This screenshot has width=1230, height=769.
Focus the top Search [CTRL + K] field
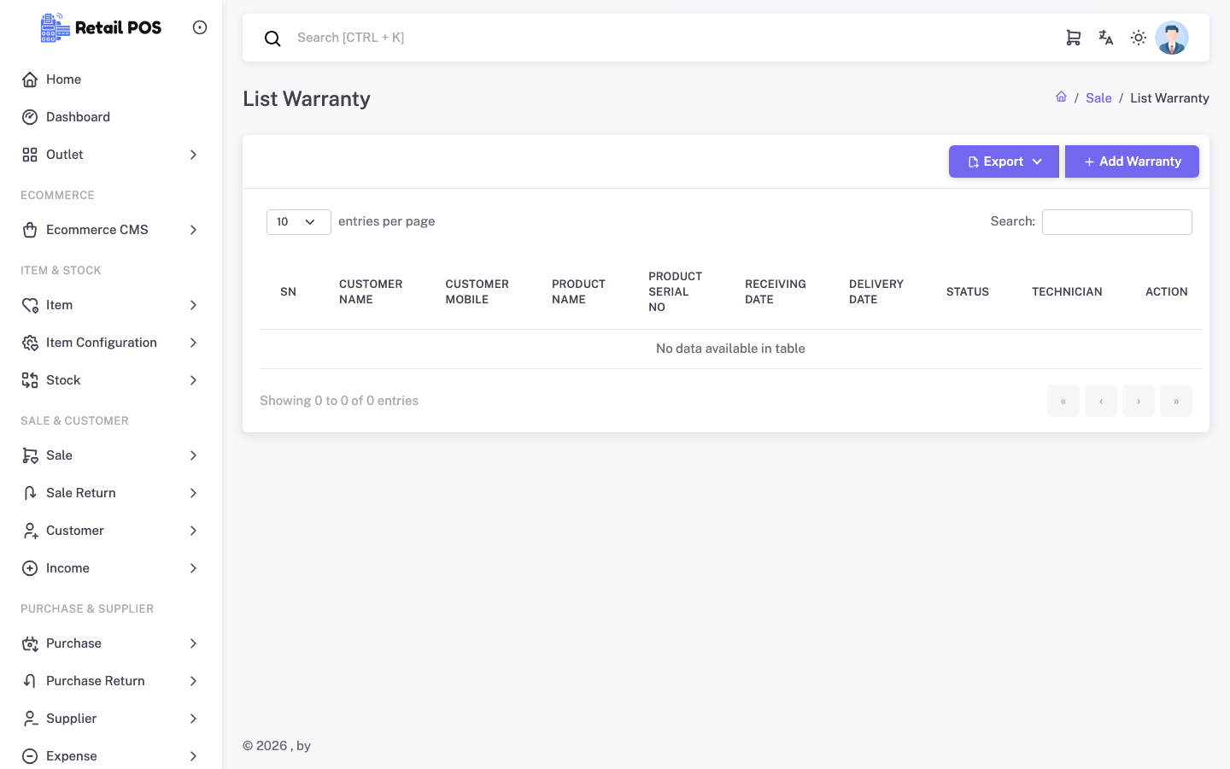tap(666, 38)
